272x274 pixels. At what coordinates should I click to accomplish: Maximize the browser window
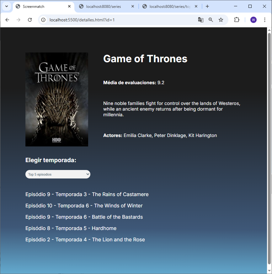[x=250, y=7]
